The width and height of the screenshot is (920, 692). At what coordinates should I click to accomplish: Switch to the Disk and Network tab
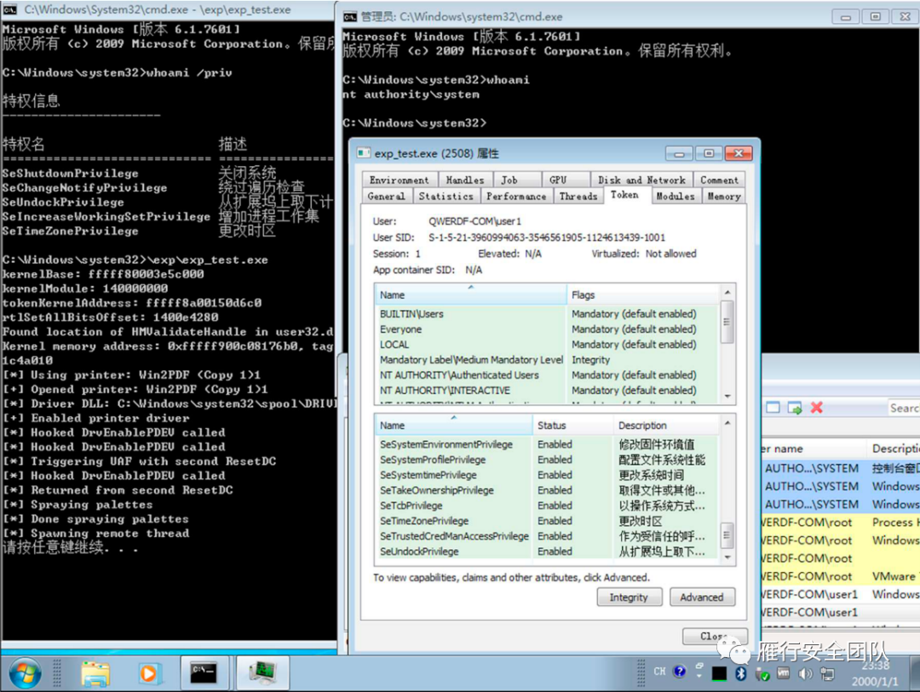(641, 180)
